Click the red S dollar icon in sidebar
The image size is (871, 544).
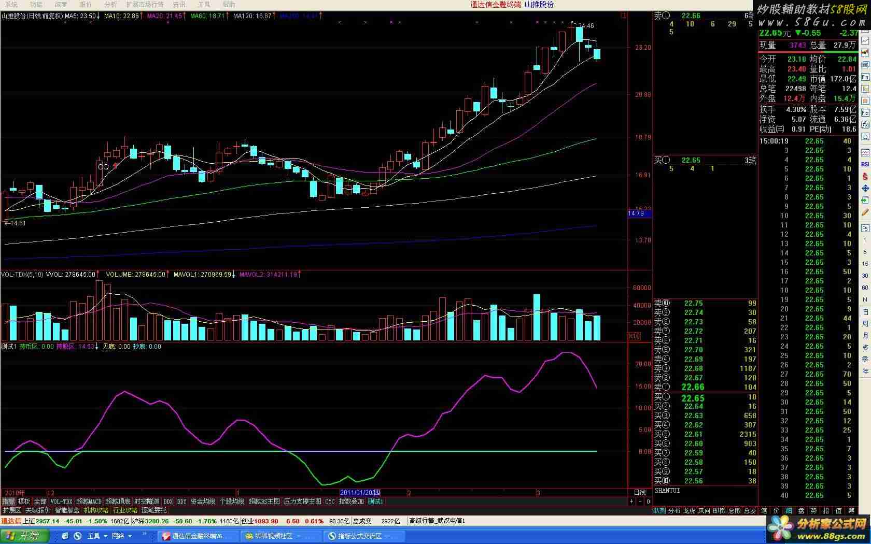865,176
